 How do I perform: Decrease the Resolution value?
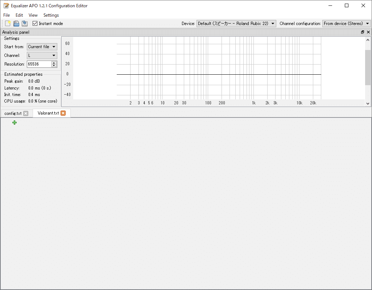point(54,66)
